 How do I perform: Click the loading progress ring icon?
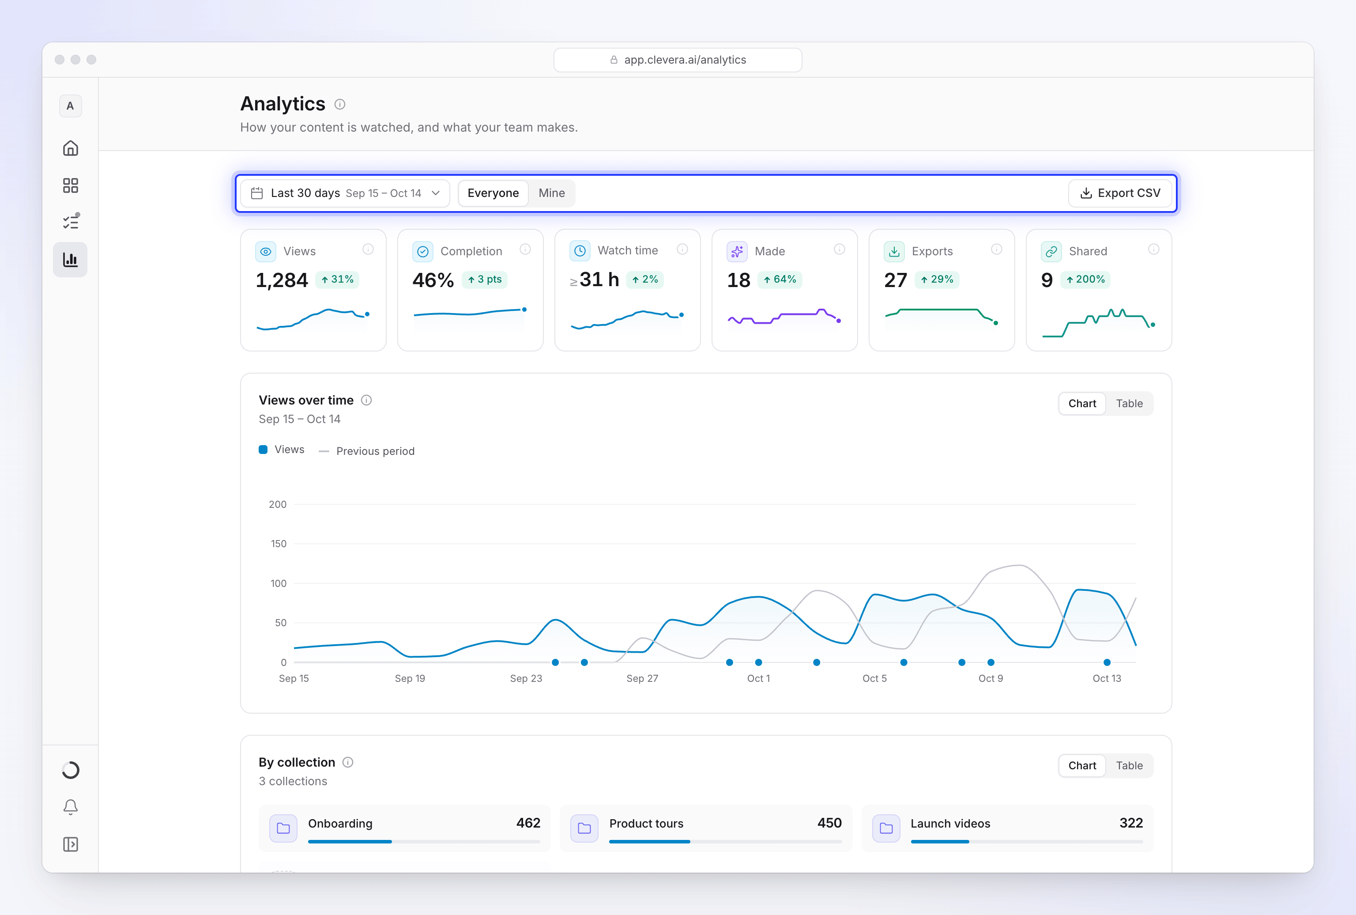71,770
